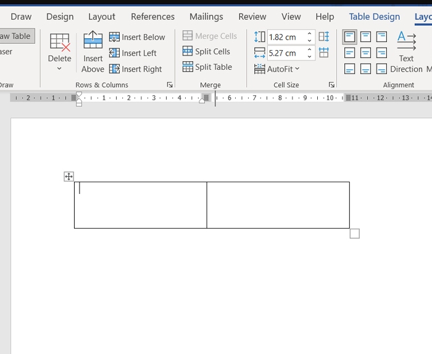The width and height of the screenshot is (432, 354).
Task: Click the table resize handle
Action: tap(355, 234)
